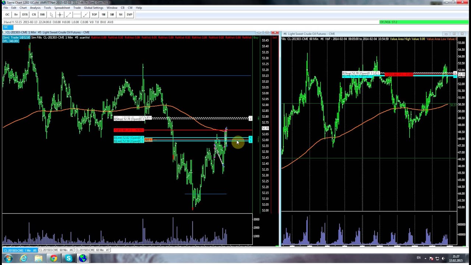Viewport: 471px width, 265px height.
Task: Open Google Chrome from the taskbar
Action: point(54,258)
